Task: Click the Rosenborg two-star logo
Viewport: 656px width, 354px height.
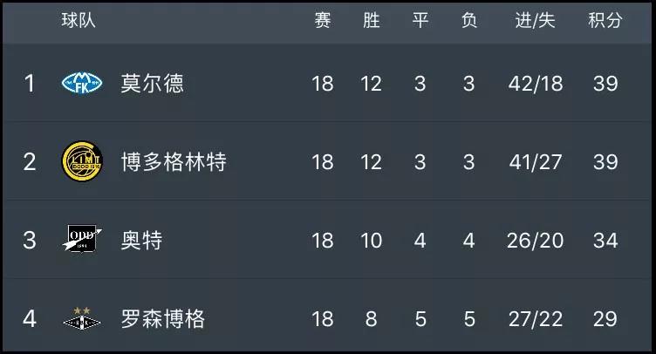Action: coord(82,318)
